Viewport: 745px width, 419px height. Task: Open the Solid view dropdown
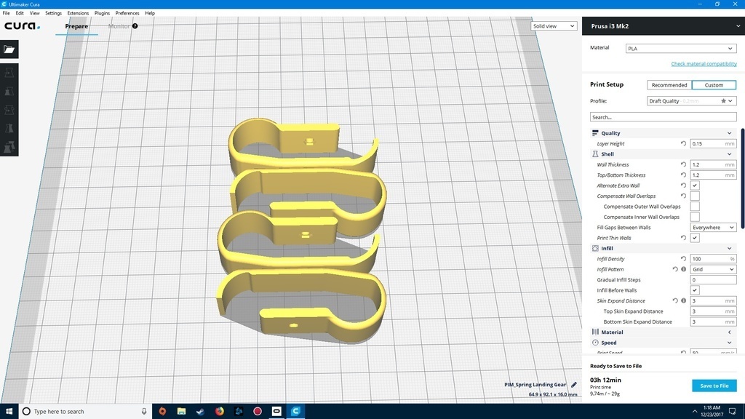tap(553, 25)
